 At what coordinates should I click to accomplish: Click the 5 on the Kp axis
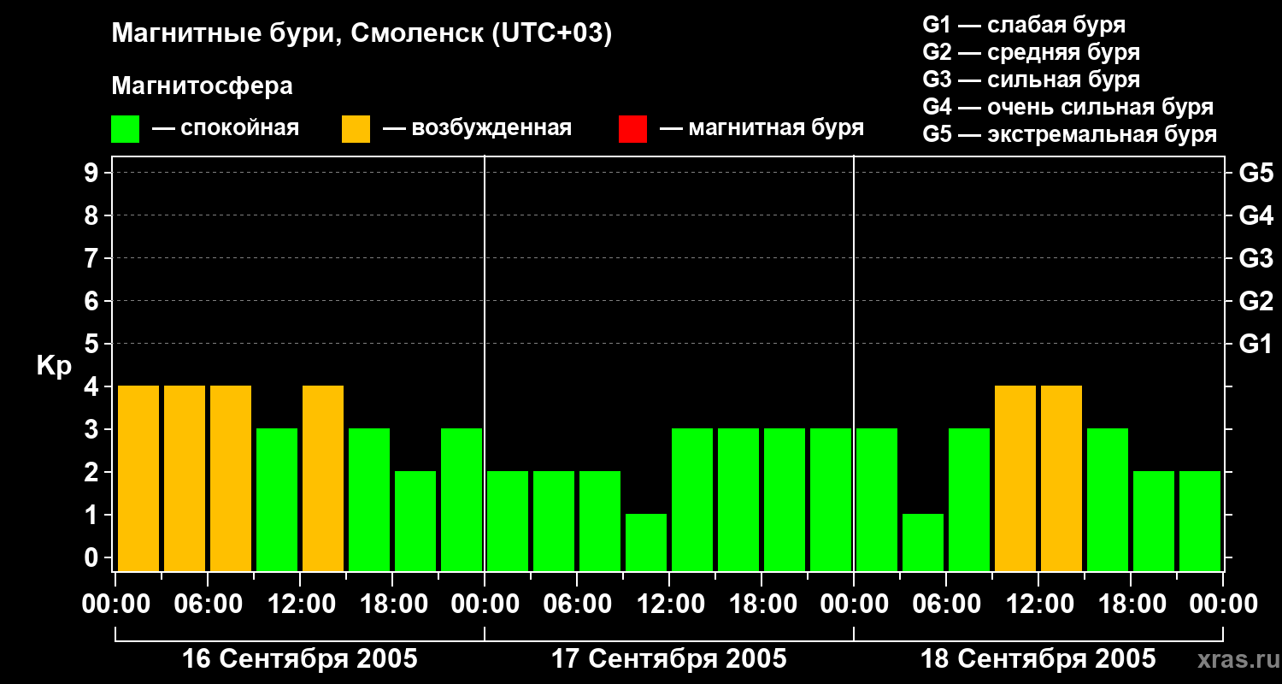(92, 345)
